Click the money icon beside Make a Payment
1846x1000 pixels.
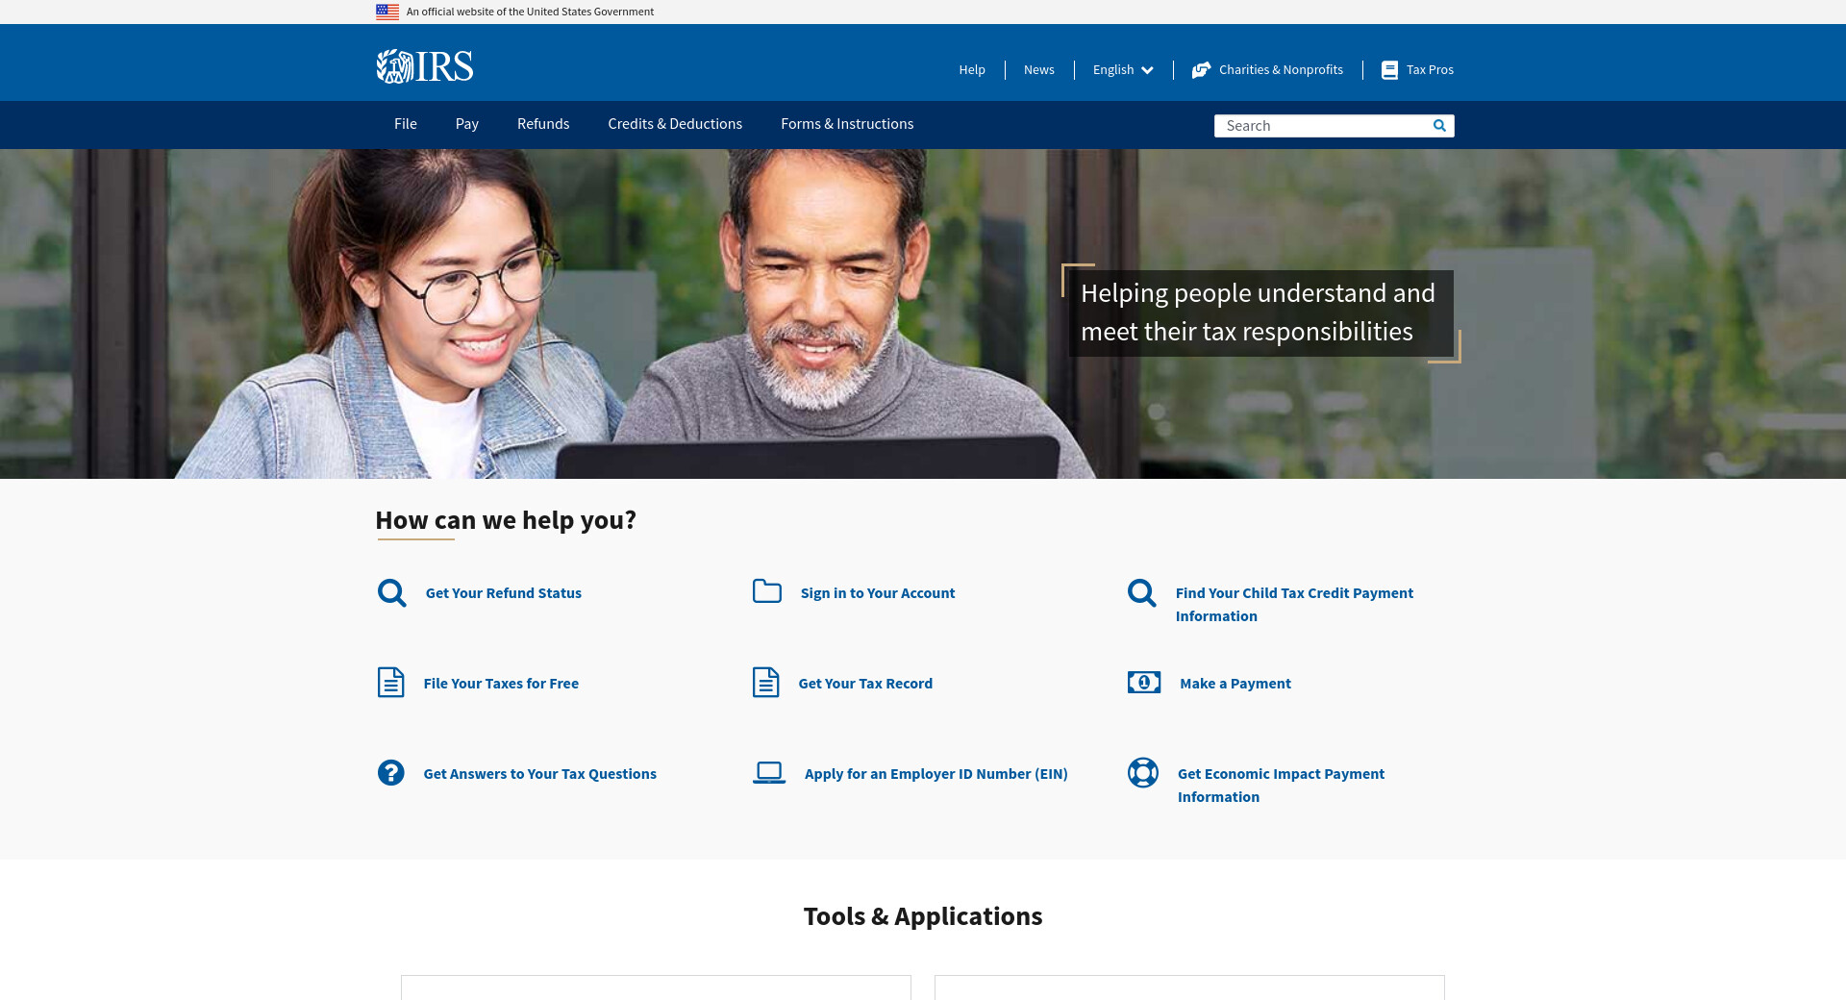coord(1143,683)
